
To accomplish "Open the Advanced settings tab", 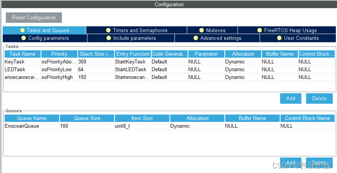I will click(x=217, y=38).
